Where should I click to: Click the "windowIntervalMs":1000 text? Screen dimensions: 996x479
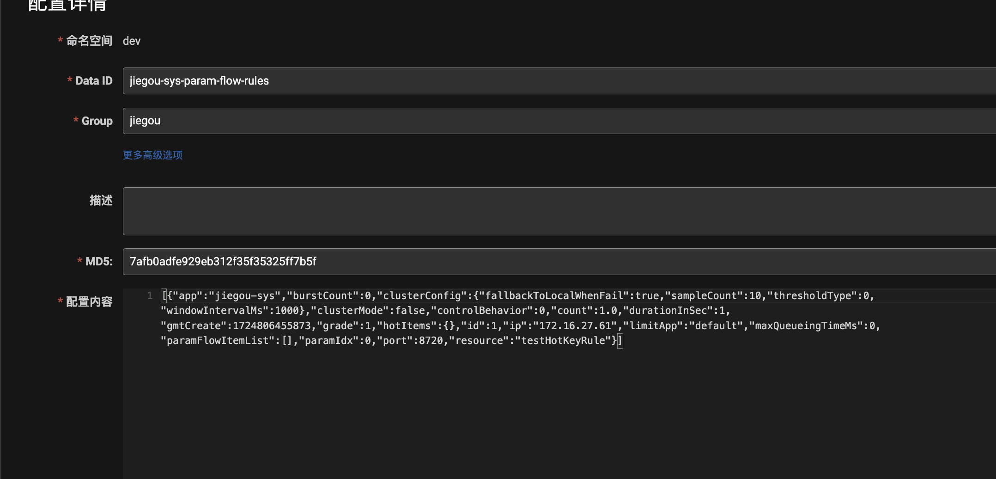pyautogui.click(x=230, y=311)
